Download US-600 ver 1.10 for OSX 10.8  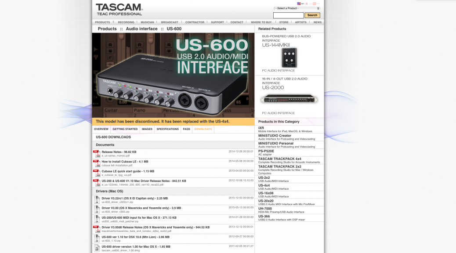[x=135, y=237]
